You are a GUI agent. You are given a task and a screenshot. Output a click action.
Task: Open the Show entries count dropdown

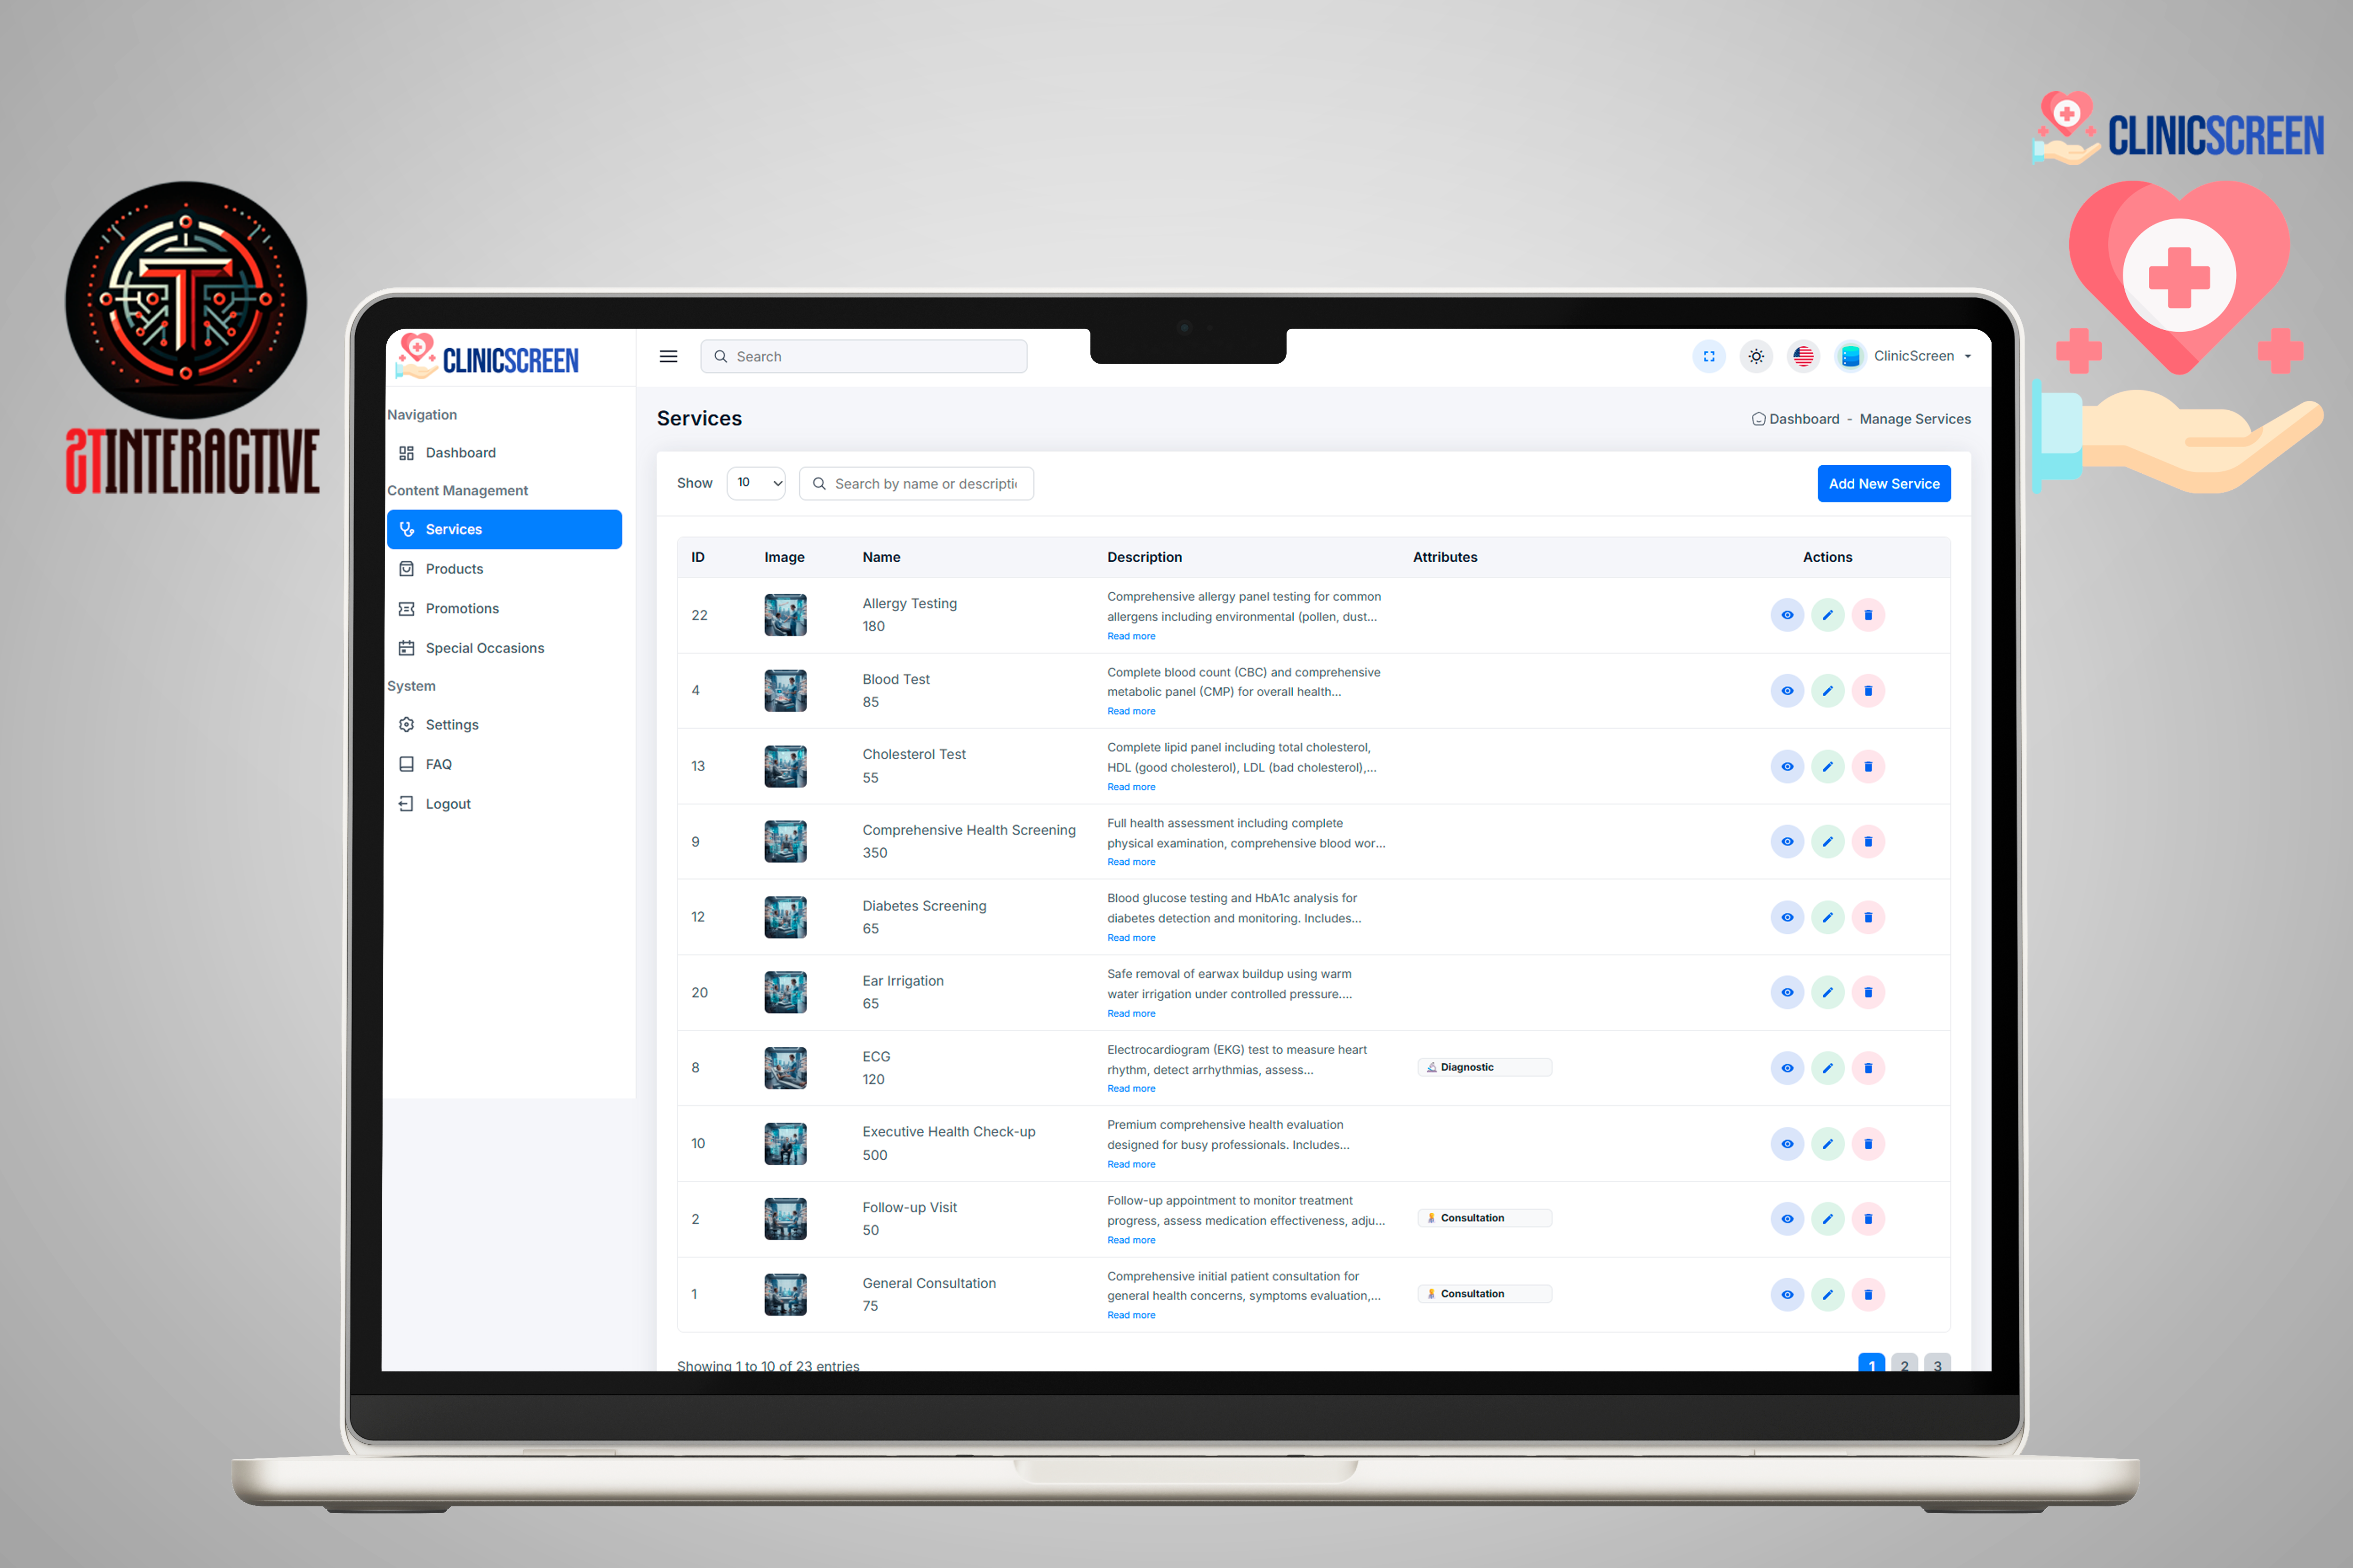coord(756,483)
